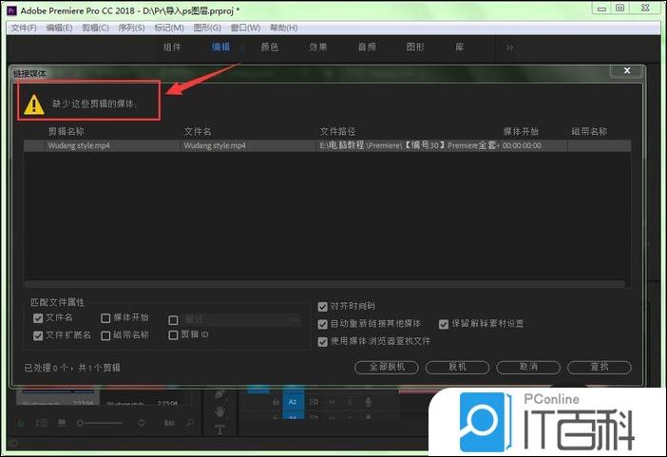
Task: Toggle the 文件名 checkbox
Action: pyautogui.click(x=38, y=318)
